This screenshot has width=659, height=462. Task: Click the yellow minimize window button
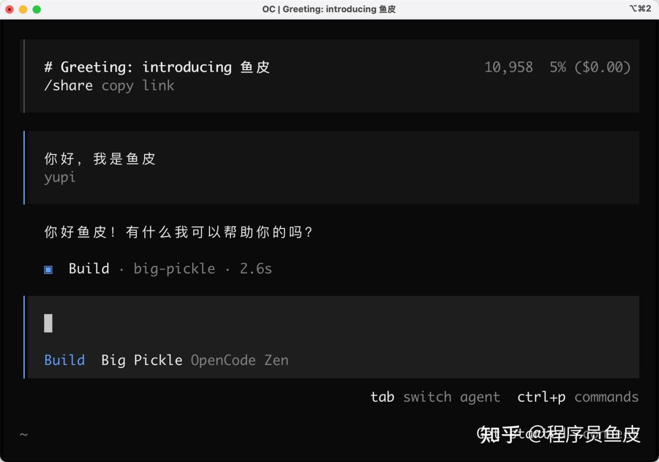coord(23,9)
